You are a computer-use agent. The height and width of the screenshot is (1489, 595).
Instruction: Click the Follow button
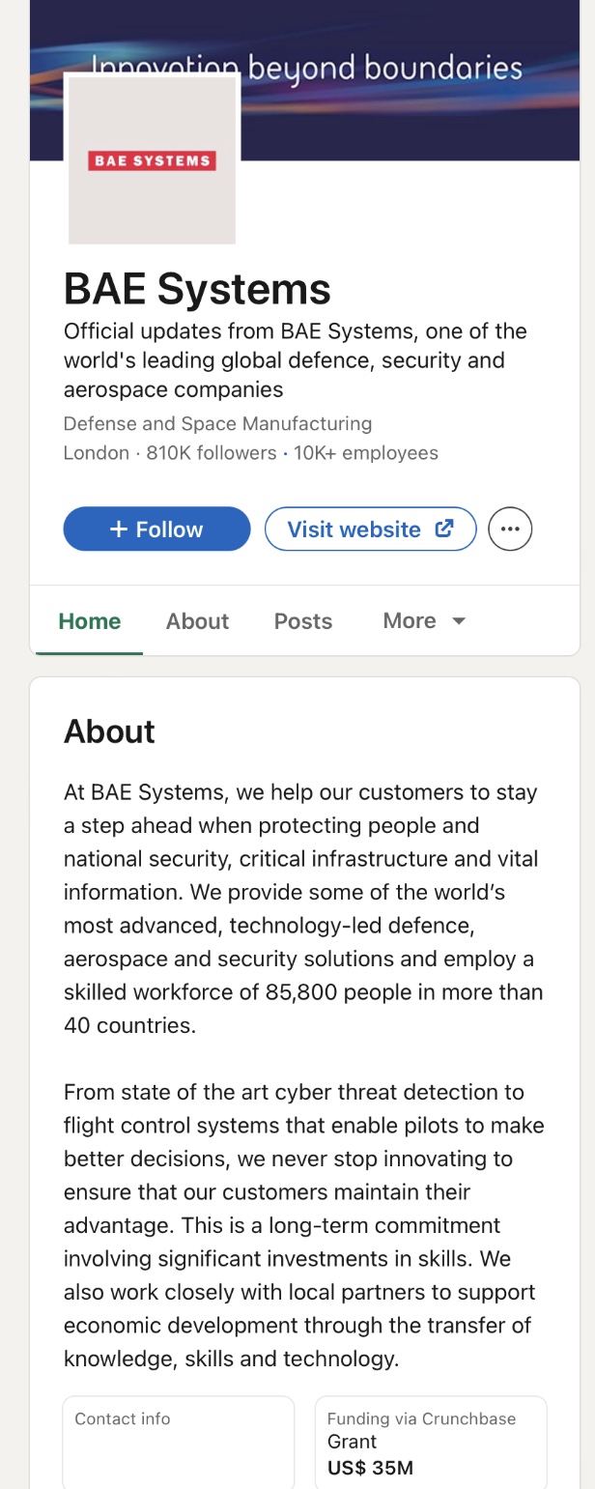coord(156,530)
